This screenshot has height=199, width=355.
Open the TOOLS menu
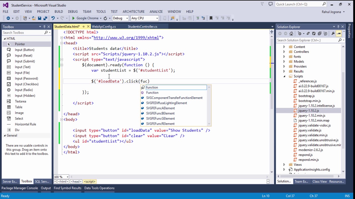coord(101,12)
